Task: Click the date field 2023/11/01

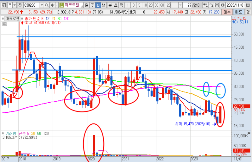Action: click(236, 5)
